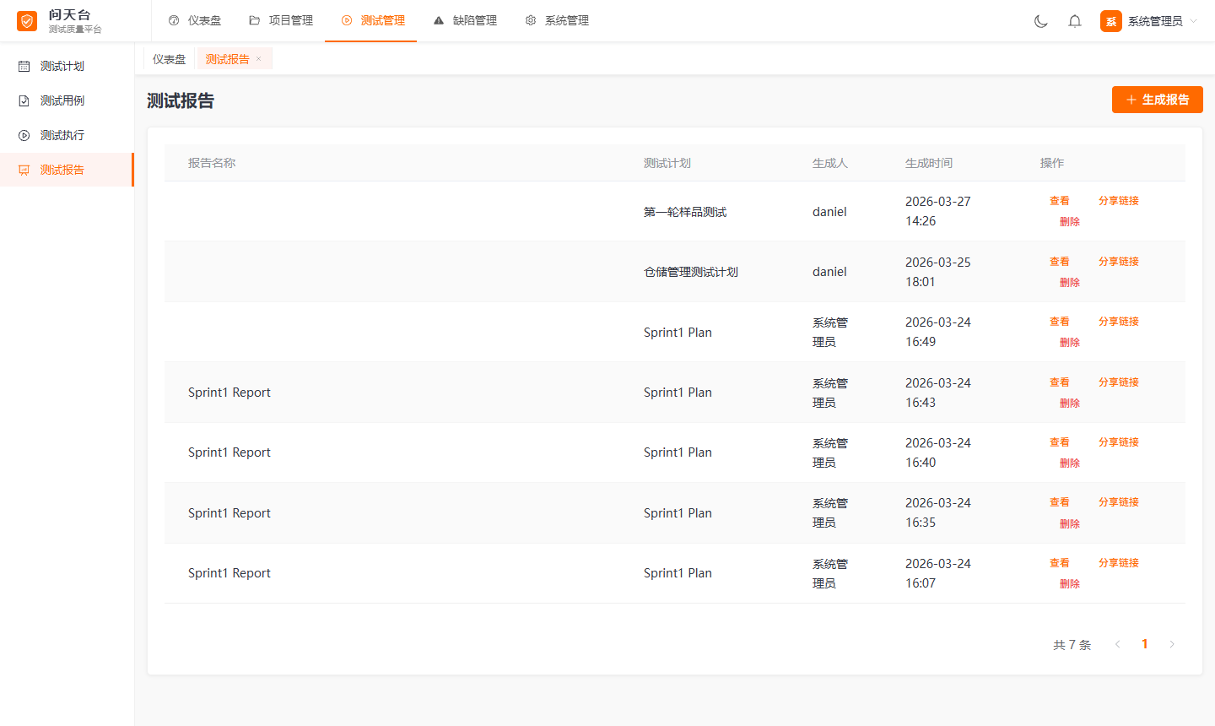Toggle dark mode moon icon
Image resolution: width=1215 pixels, height=726 pixels.
coord(1041,21)
